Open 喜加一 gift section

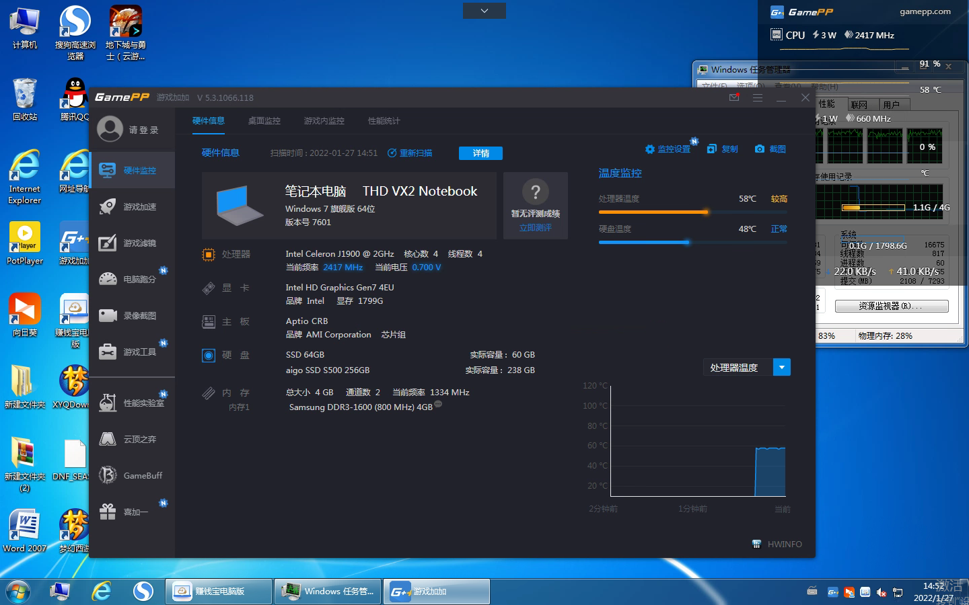132,512
